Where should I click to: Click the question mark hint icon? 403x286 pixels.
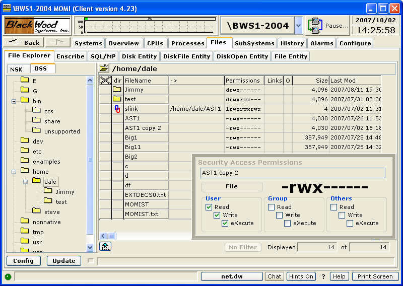tap(323, 276)
